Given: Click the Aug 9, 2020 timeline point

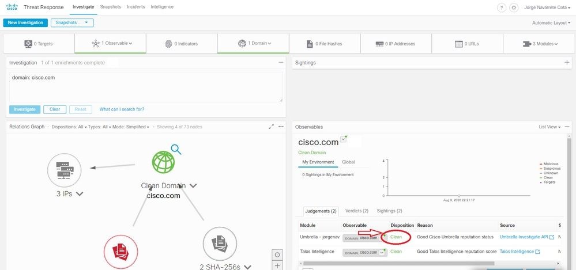Looking at the screenshot, I should click(x=459, y=196).
